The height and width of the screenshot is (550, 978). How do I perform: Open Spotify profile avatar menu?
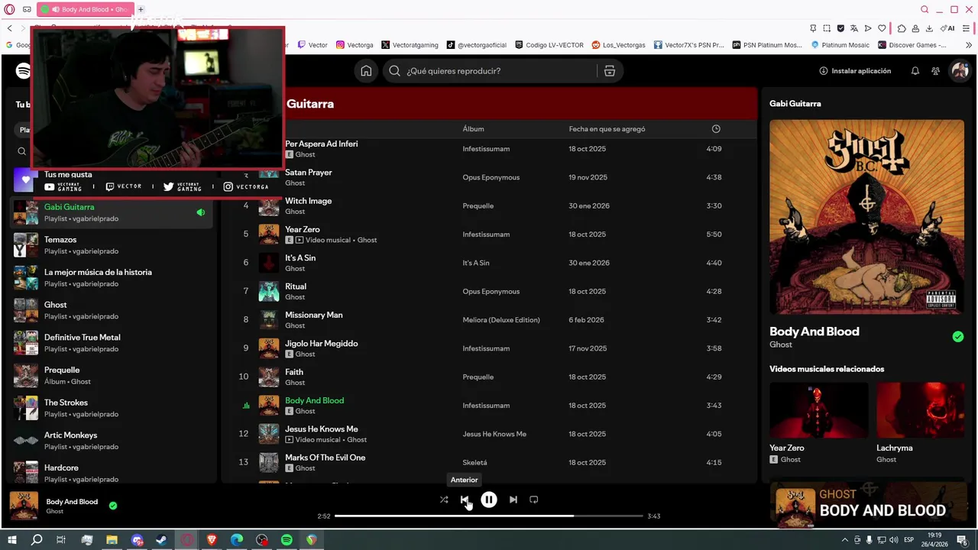tap(959, 71)
